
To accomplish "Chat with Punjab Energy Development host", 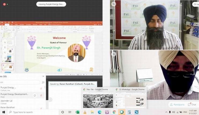I will 35,95.
